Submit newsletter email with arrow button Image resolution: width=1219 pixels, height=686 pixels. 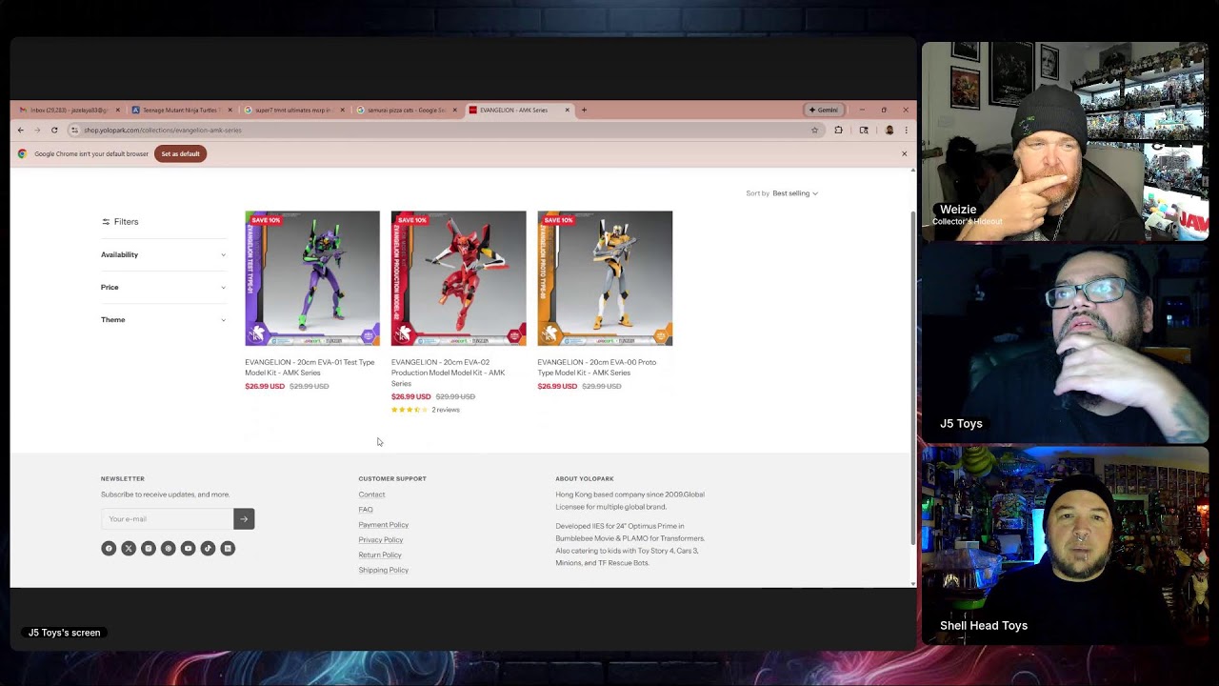click(x=244, y=518)
